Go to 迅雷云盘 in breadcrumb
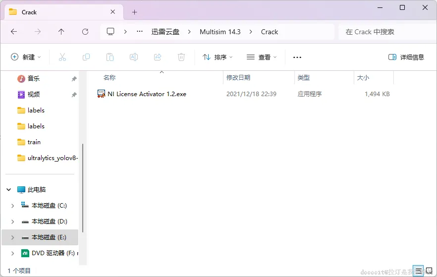437x277 pixels. [x=165, y=32]
